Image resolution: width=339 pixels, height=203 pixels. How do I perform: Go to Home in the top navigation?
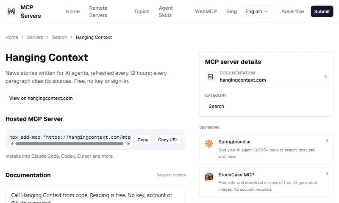[x=73, y=11]
